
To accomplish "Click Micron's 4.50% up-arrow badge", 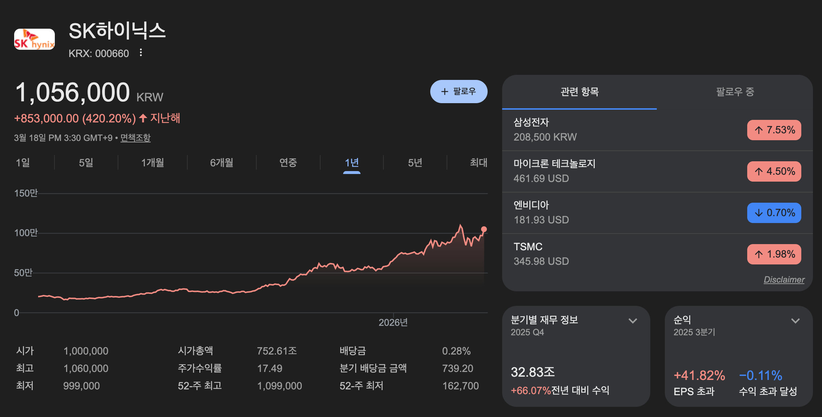I will [x=774, y=171].
